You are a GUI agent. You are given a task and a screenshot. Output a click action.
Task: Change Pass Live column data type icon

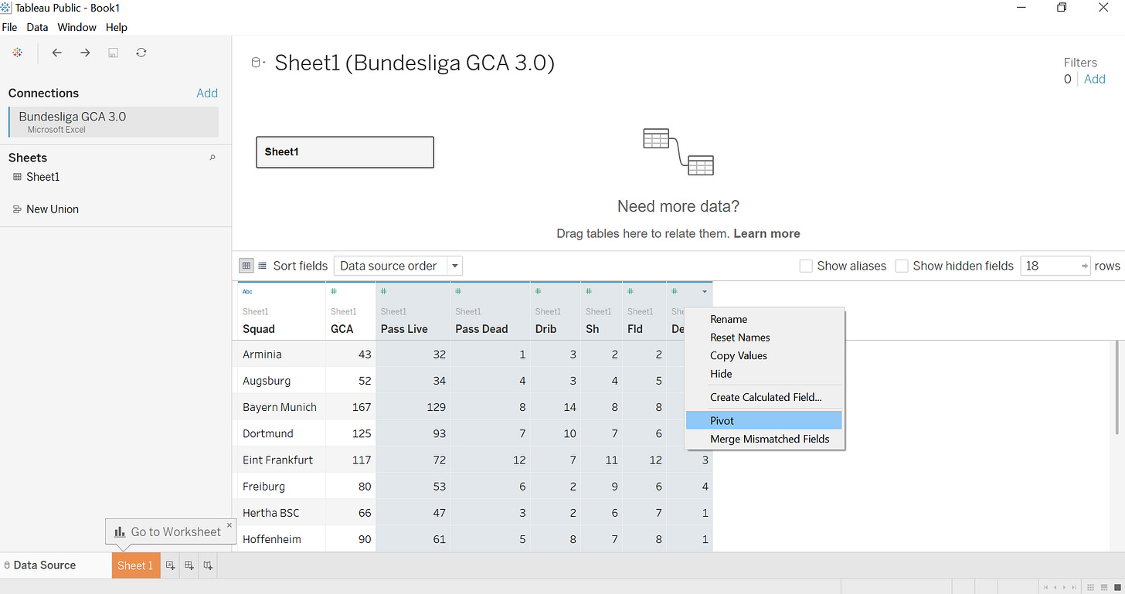(384, 291)
